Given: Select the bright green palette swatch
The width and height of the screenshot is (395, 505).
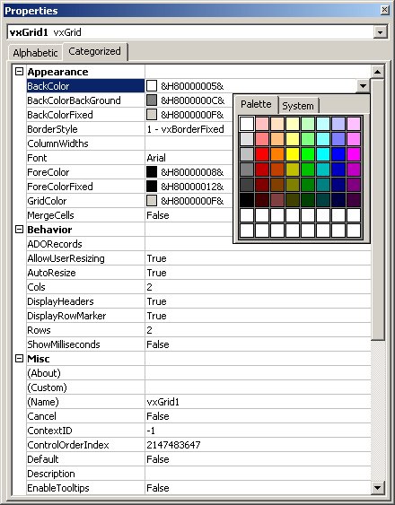Looking at the screenshot, I should click(308, 154).
